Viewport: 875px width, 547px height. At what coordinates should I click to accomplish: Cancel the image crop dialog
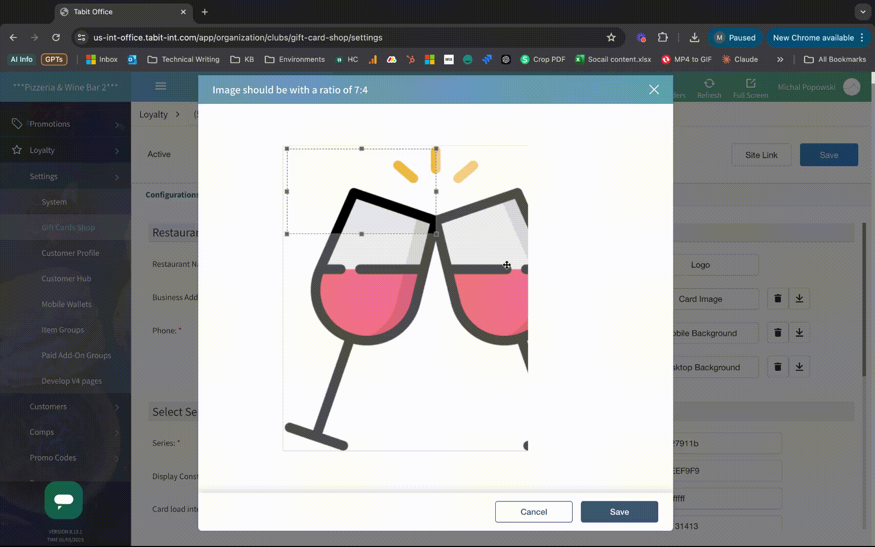coord(534,512)
